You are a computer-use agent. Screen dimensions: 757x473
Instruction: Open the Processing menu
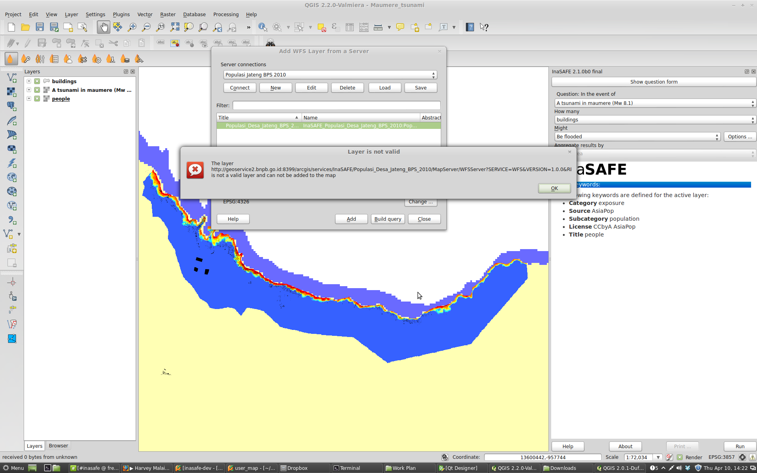point(226,15)
